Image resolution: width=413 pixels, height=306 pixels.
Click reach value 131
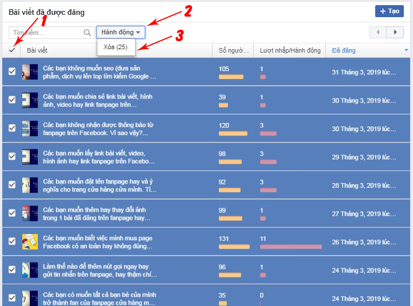(x=223, y=239)
